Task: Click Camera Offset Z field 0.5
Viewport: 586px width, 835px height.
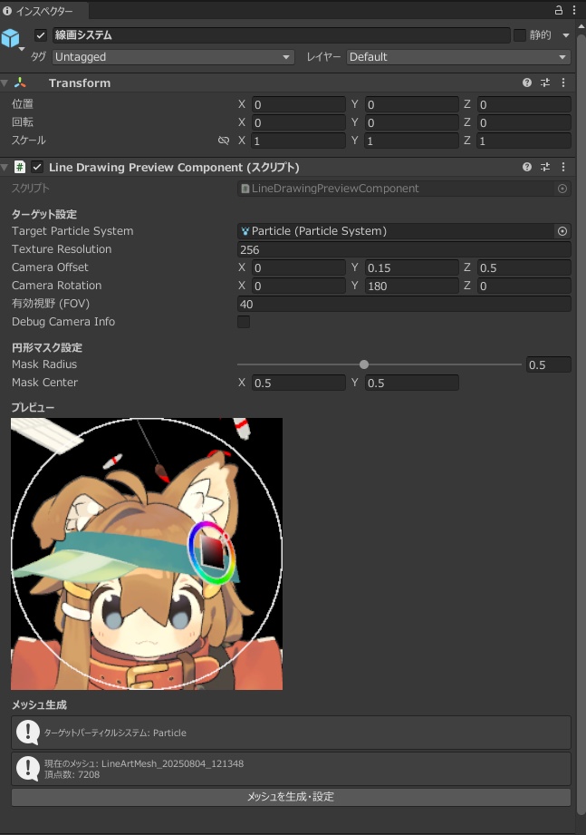Action: click(524, 267)
